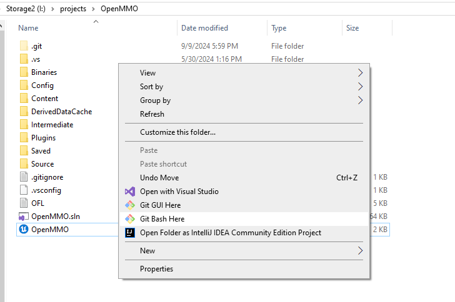Sort by the Size column header

coord(352,28)
